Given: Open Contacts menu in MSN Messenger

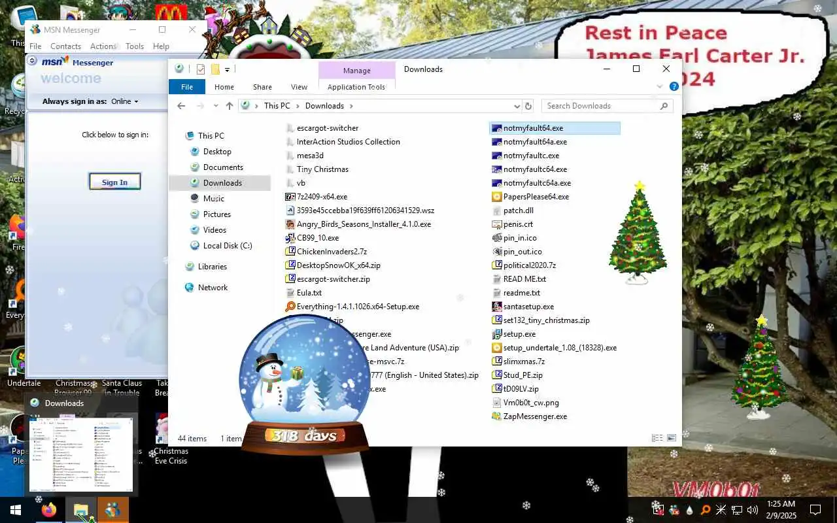Looking at the screenshot, I should pos(65,46).
